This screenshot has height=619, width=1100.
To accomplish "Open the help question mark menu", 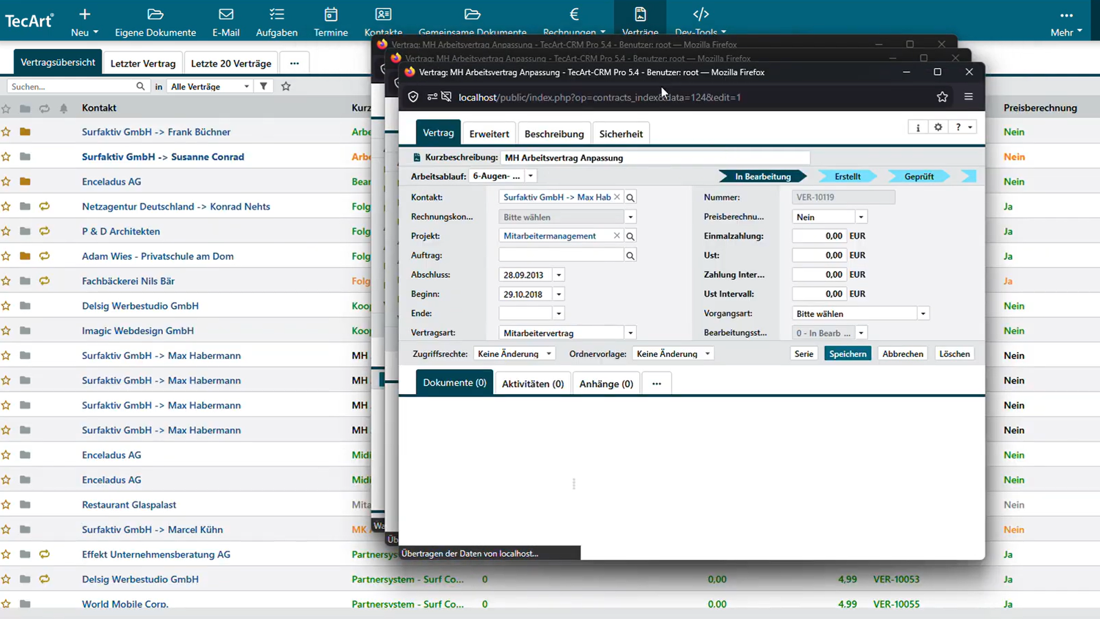I will pos(962,127).
